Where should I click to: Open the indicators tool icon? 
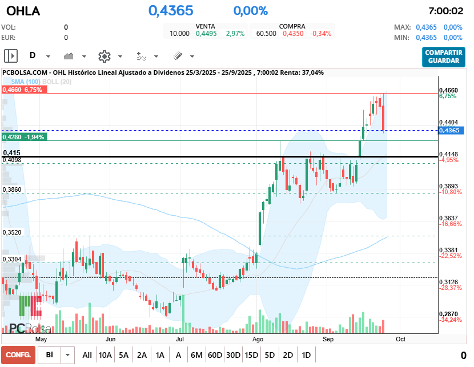[142, 56]
